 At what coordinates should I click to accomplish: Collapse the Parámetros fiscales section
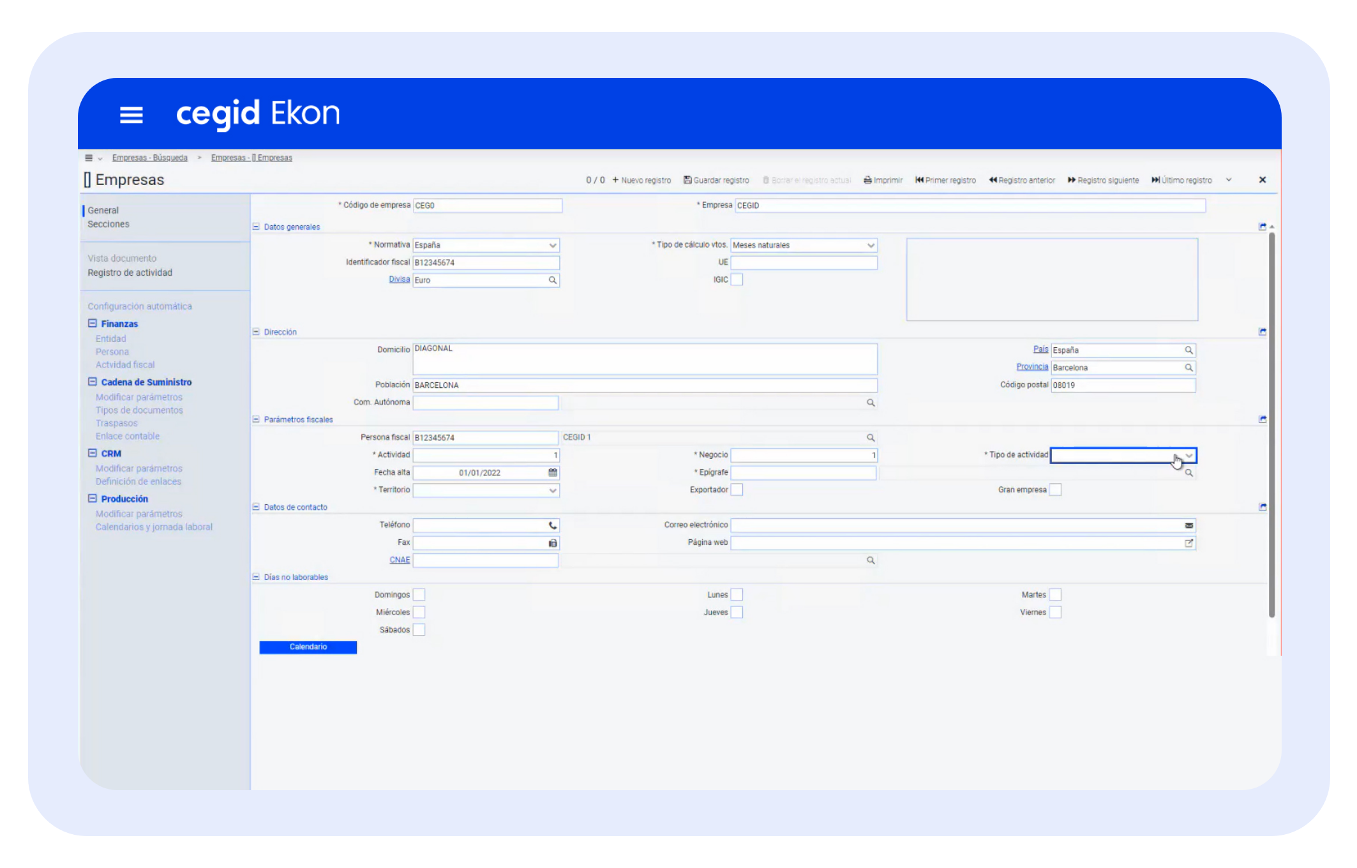256,419
